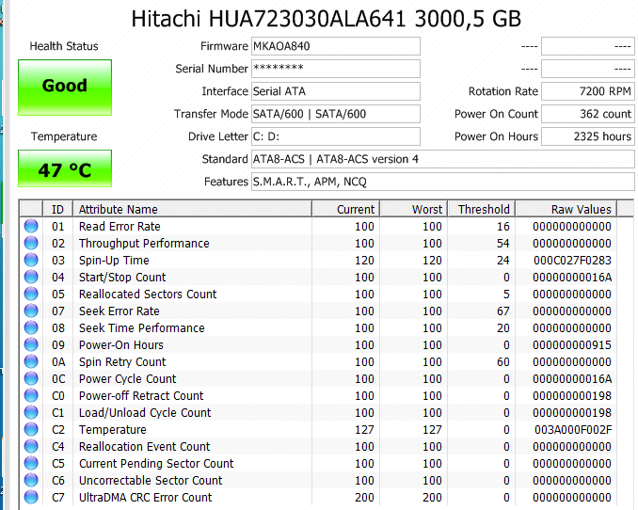Select the Current Pending Sector Count attribute name
Screen dimensions: 638x510
(x=156, y=464)
